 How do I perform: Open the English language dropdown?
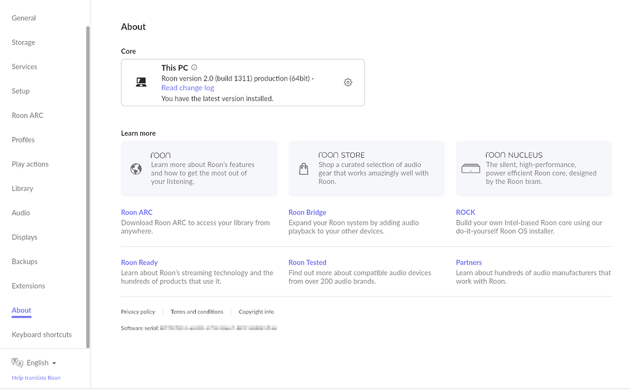point(41,363)
